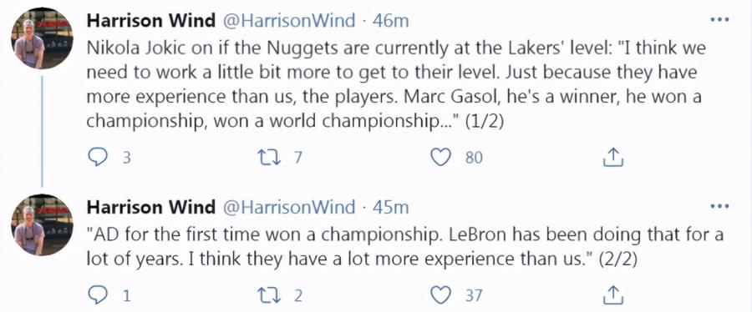The height and width of the screenshot is (312, 752).
Task: Reply to the first Jokic quote tweet
Action: coord(98,157)
